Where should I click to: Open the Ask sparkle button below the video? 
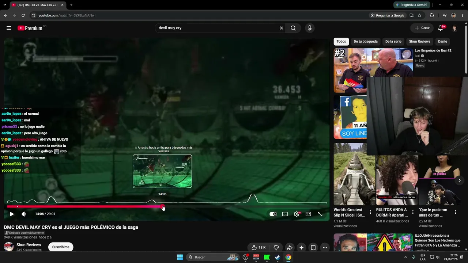(301, 248)
